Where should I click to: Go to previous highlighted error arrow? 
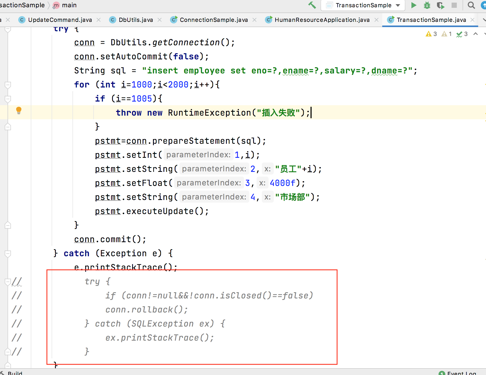pos(476,34)
